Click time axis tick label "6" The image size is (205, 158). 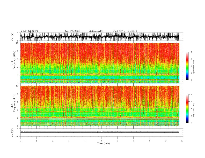click(117, 141)
